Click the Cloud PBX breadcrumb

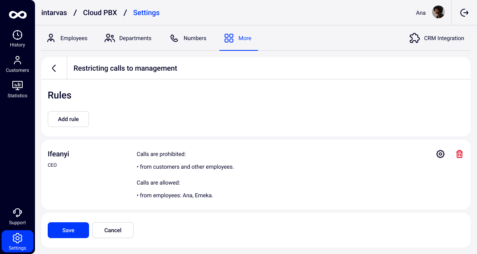[100, 13]
